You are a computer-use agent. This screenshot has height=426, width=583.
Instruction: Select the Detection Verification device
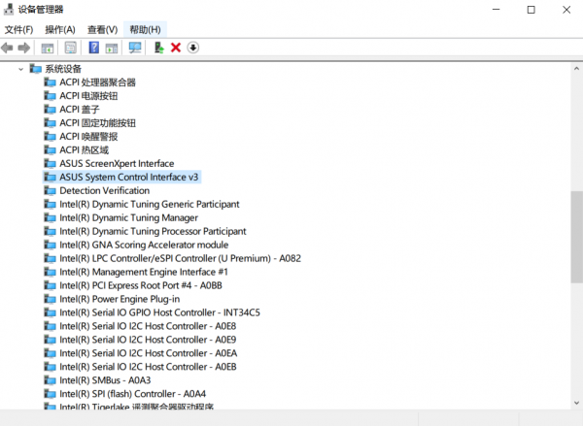pos(104,191)
